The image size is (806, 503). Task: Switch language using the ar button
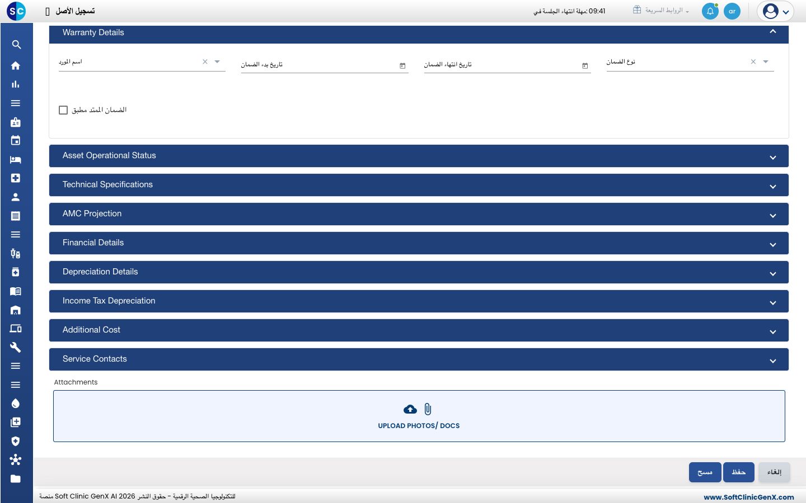click(732, 11)
